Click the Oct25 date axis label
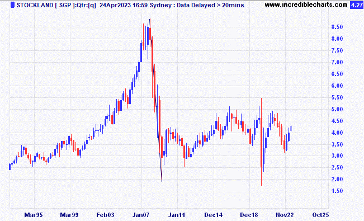 pyautogui.click(x=320, y=215)
